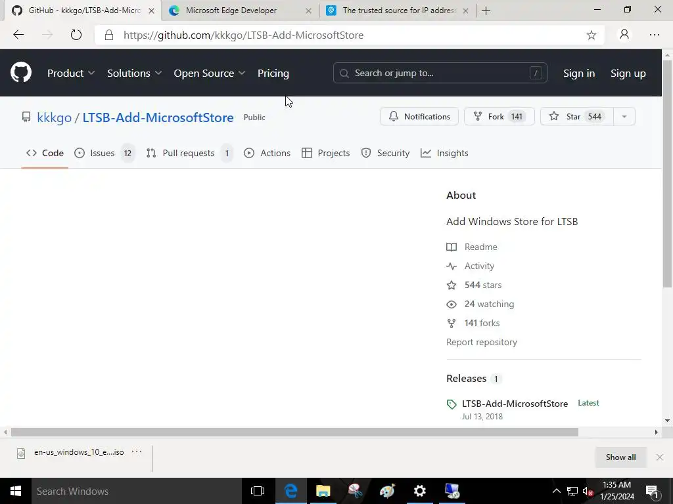Viewport: 673px width, 504px height.
Task: Open the Activity link
Action: 479,266
